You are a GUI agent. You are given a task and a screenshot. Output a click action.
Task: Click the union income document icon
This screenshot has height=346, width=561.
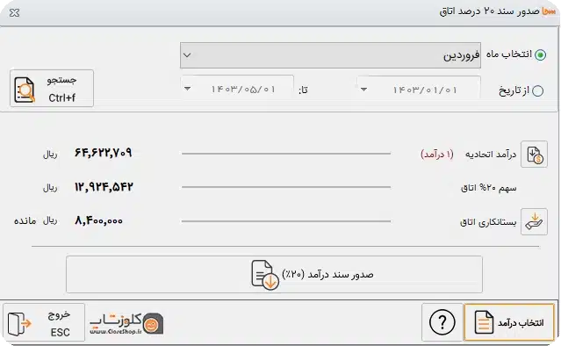[x=534, y=155]
